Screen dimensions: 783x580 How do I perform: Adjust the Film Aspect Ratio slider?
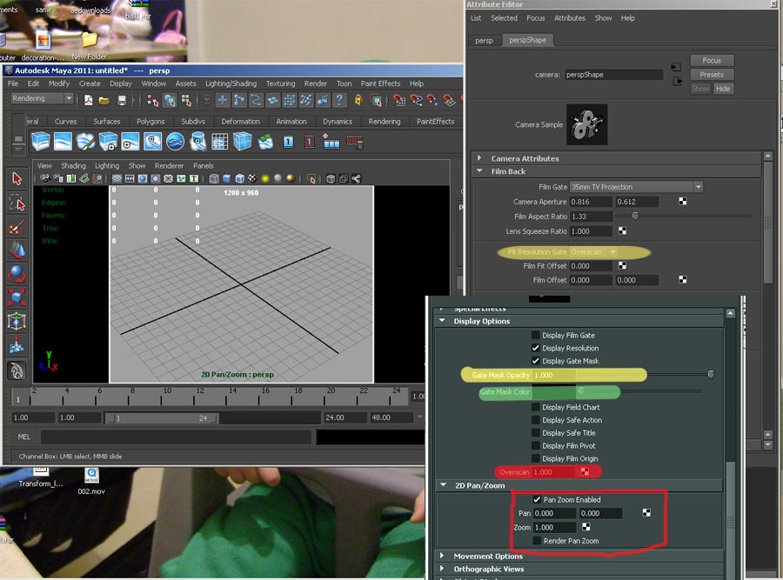(x=635, y=216)
